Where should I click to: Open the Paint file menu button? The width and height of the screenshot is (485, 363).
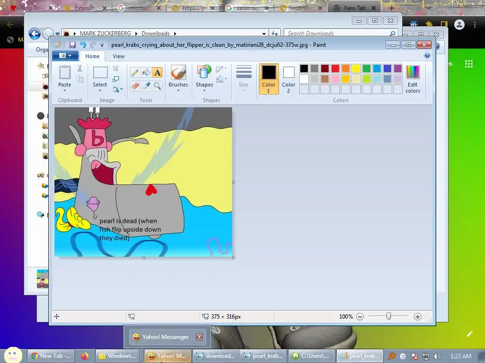65,56
